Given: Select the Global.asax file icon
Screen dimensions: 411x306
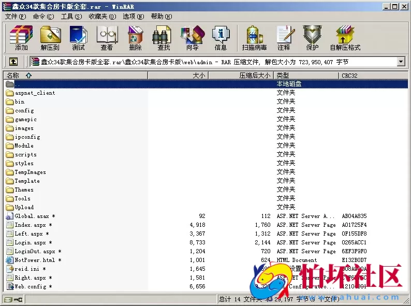Looking at the screenshot, I should (x=10, y=216).
